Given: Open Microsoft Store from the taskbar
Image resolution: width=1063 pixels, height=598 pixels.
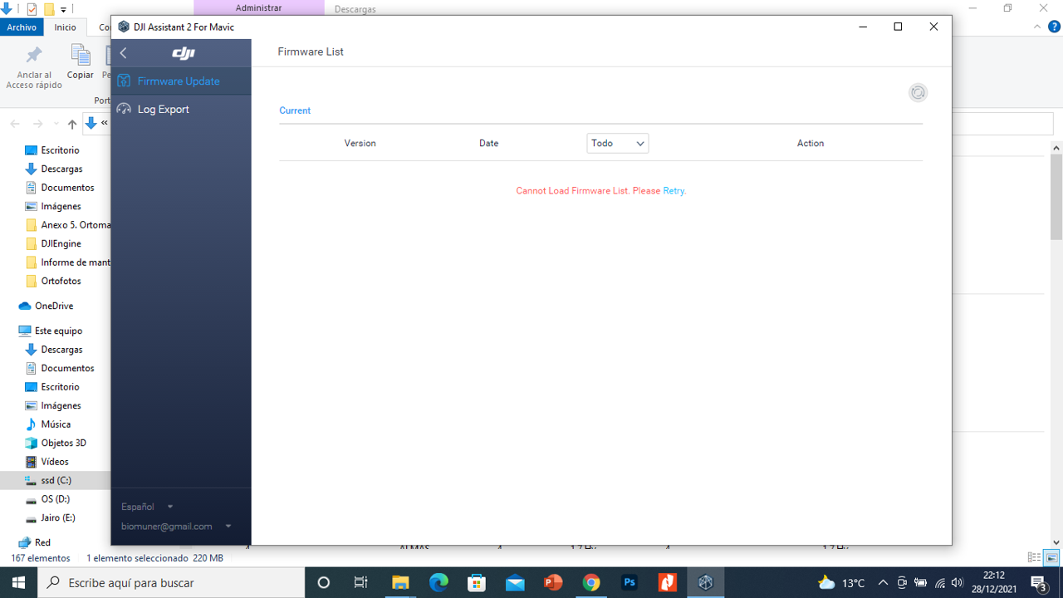Looking at the screenshot, I should tap(477, 582).
